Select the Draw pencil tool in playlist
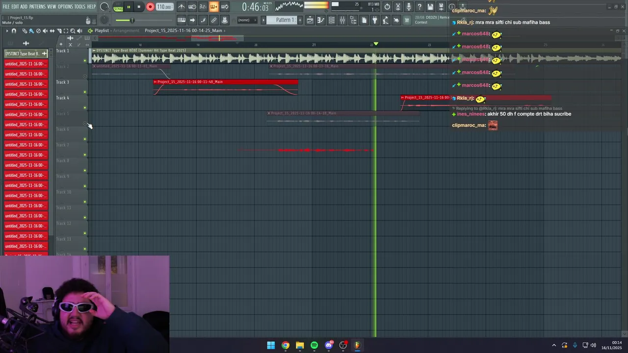 (25, 31)
